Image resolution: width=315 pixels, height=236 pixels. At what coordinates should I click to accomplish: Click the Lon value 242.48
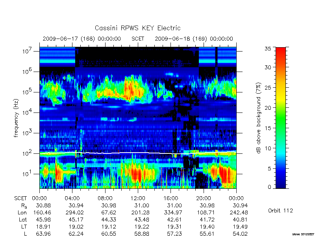coord(238,212)
